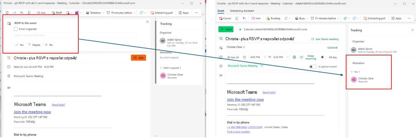Open Busy show-as dropdown
Viewport: 416px width, 140px height.
pos(302,18)
